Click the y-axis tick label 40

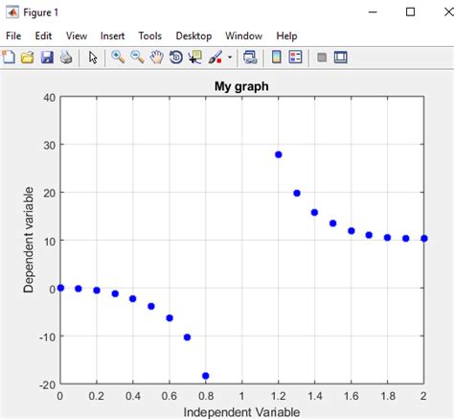(x=50, y=98)
